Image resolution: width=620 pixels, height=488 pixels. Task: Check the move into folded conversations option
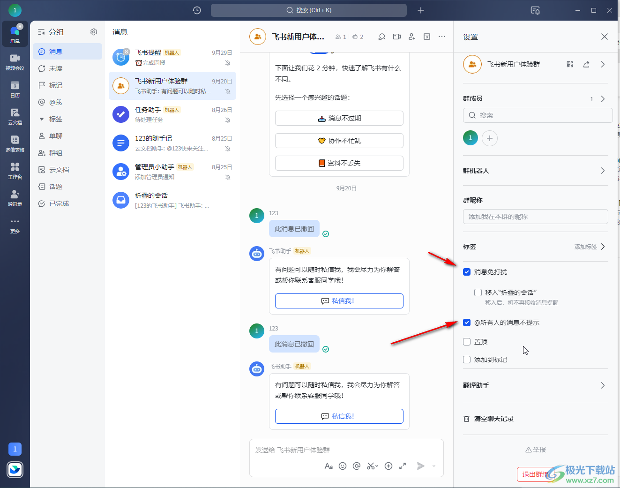pyautogui.click(x=478, y=293)
